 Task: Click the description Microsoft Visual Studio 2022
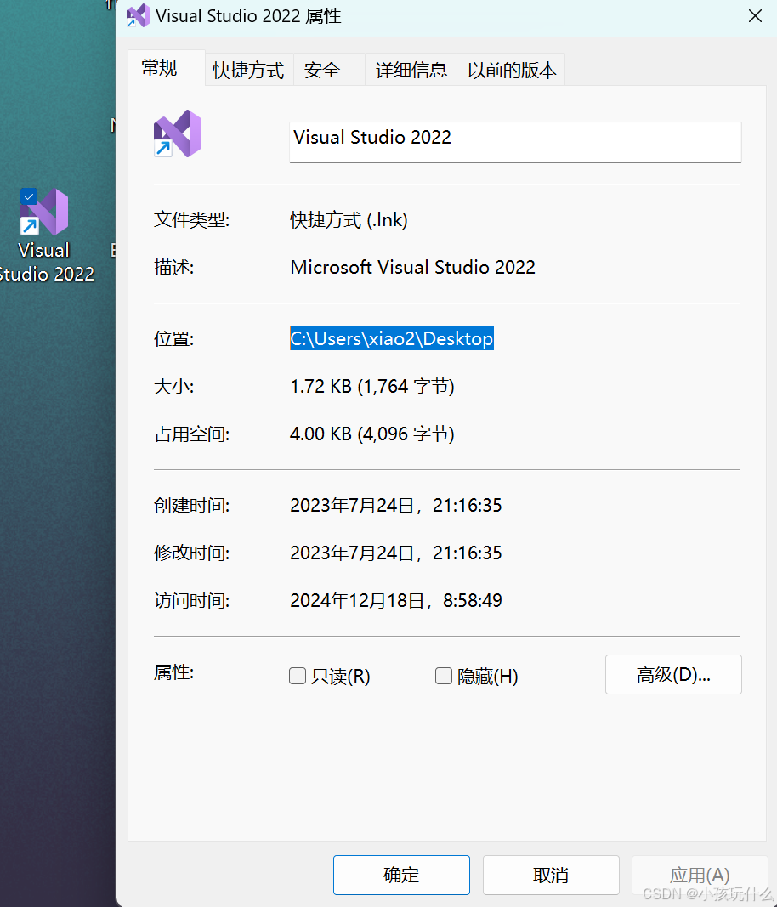click(412, 267)
